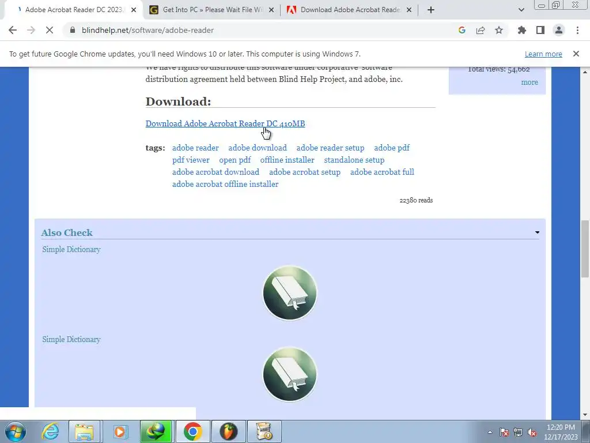Viewport: 590px width, 443px height.
Task: Close the Get Into PC tab
Action: coord(271,10)
